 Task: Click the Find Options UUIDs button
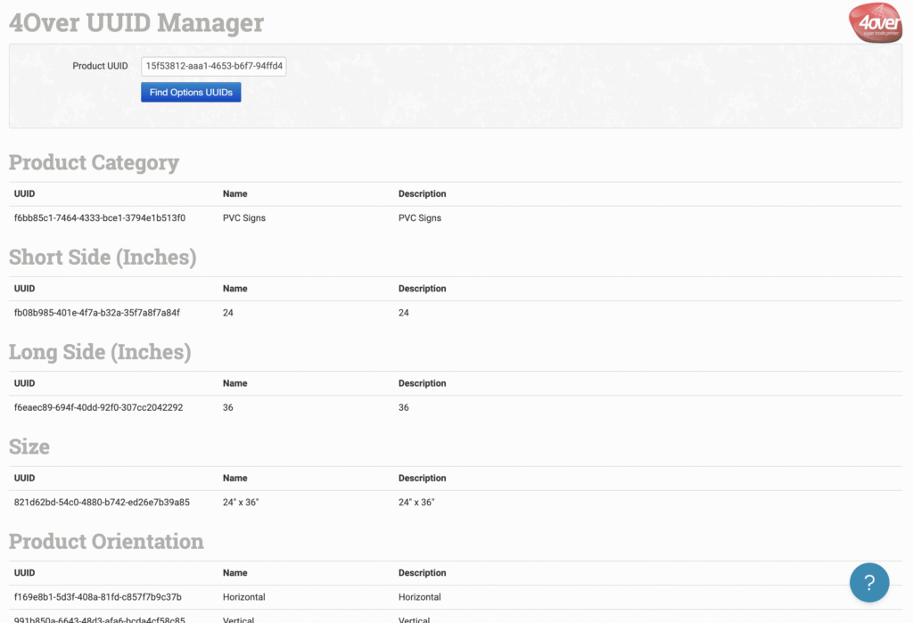coord(191,93)
